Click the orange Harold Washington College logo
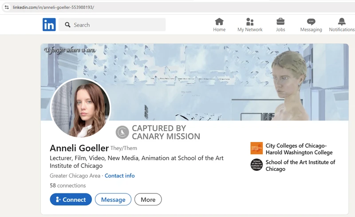This screenshot has height=217, width=355. tap(256, 148)
